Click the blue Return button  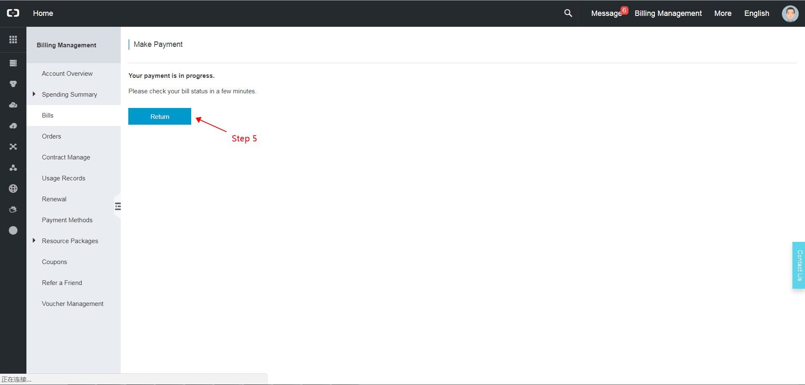pyautogui.click(x=160, y=116)
